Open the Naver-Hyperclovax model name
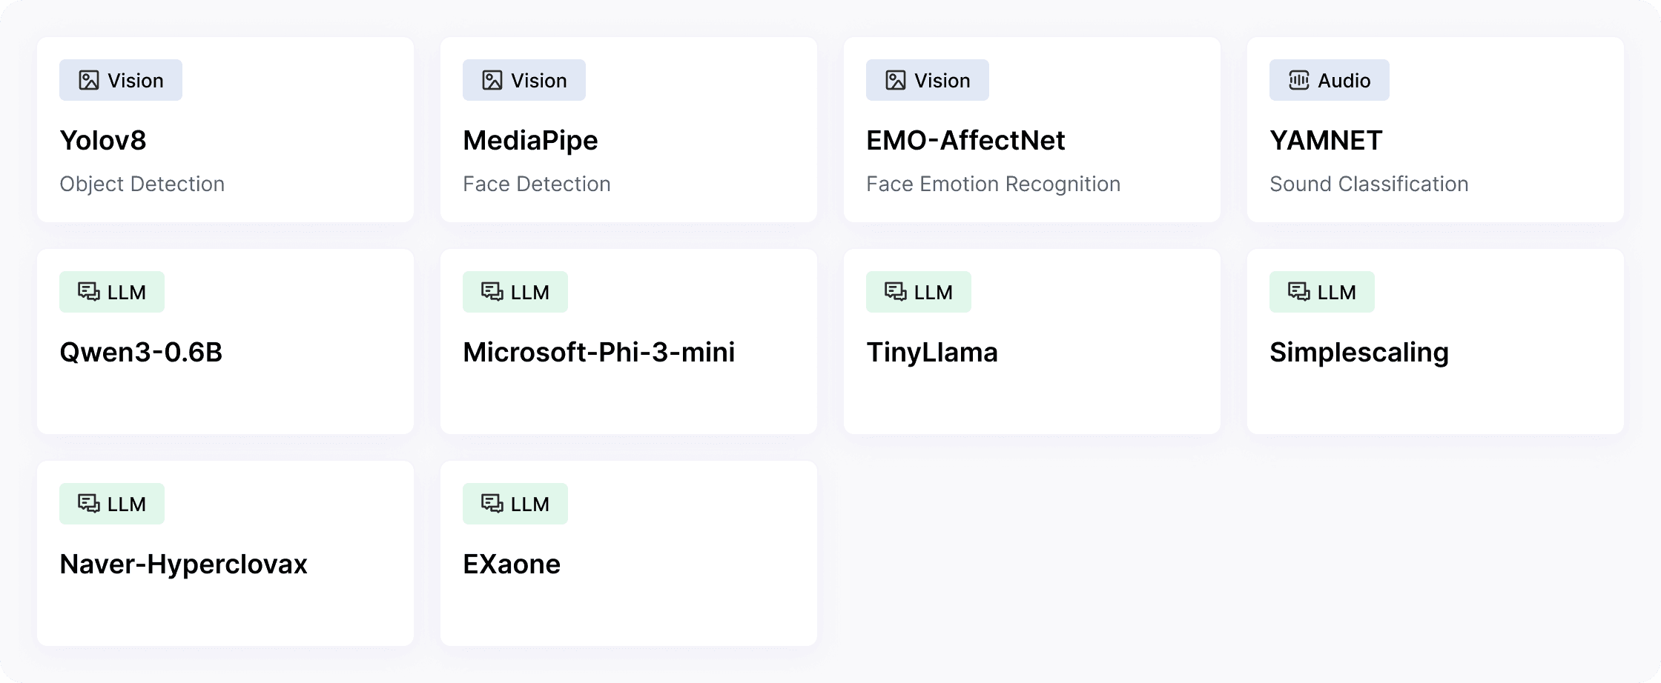This screenshot has width=1661, height=683. click(183, 564)
